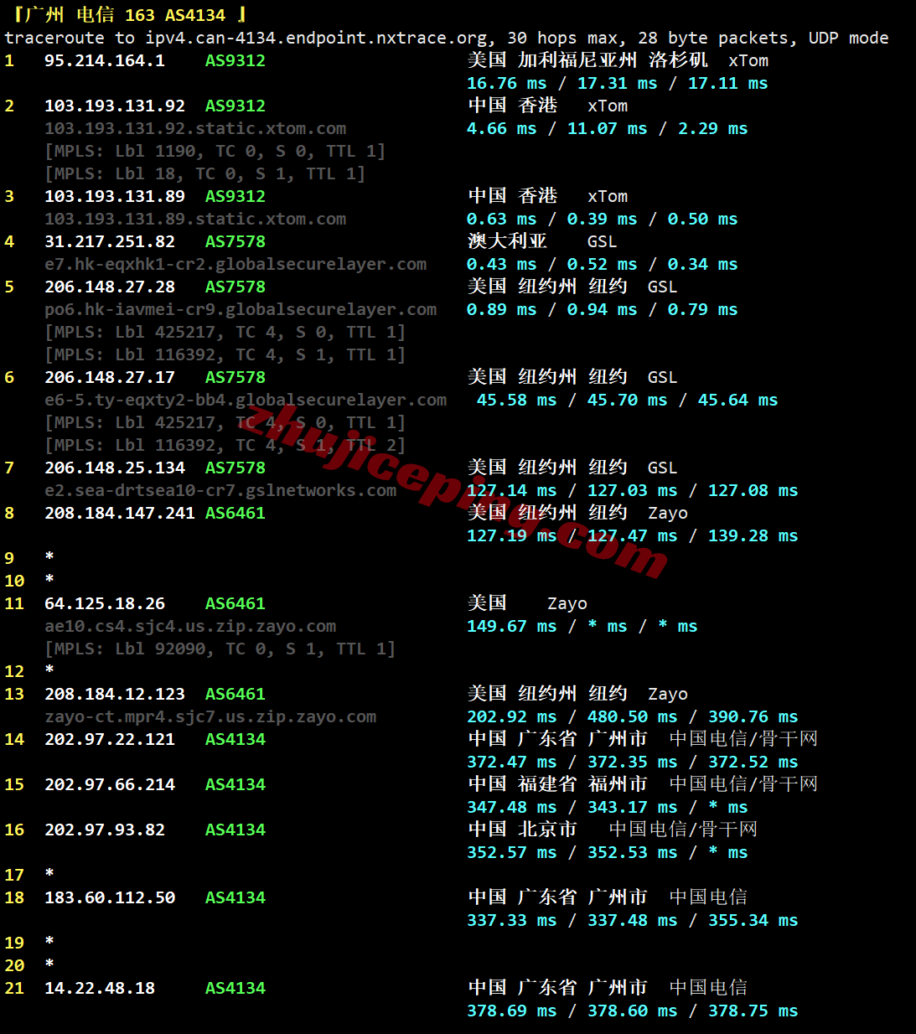Click the MPLS Lbl 92090 line

[x=220, y=649]
